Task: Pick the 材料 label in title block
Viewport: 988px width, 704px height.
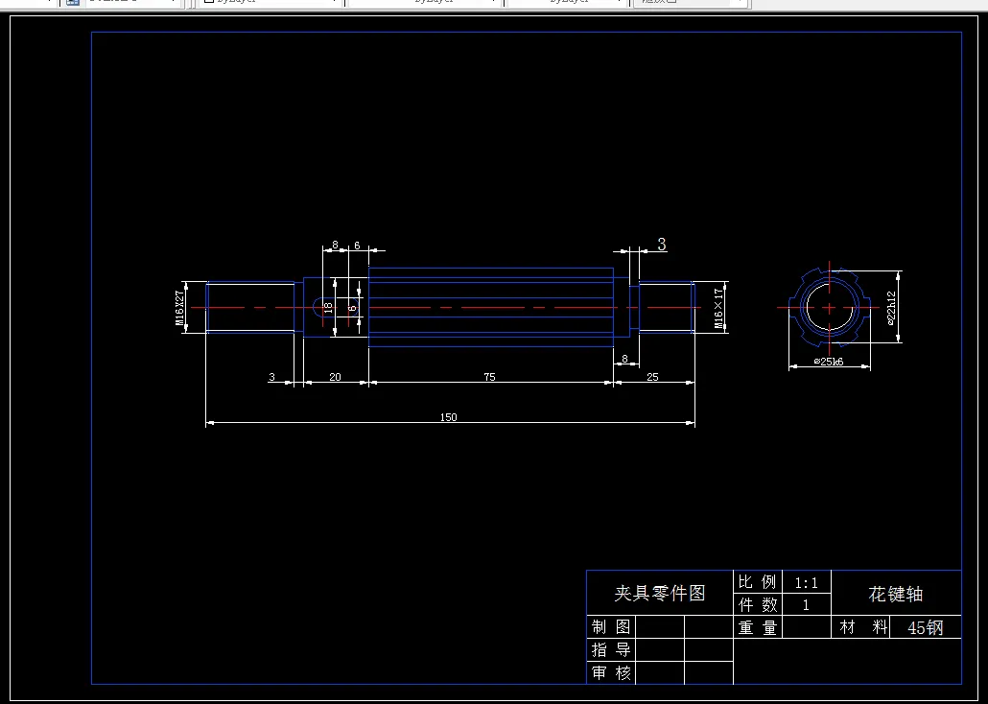Action: pyautogui.click(x=863, y=627)
